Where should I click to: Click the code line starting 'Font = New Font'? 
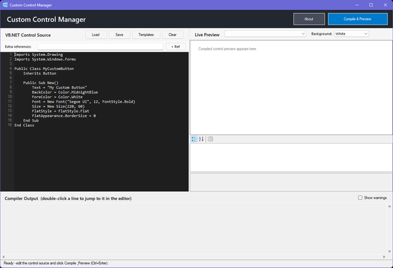[84, 101]
